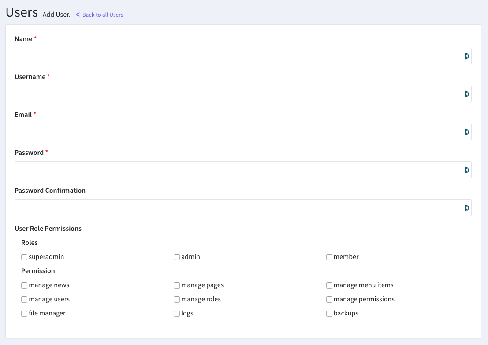
Task: Tick the file manager permission checkbox
Action: click(x=24, y=314)
